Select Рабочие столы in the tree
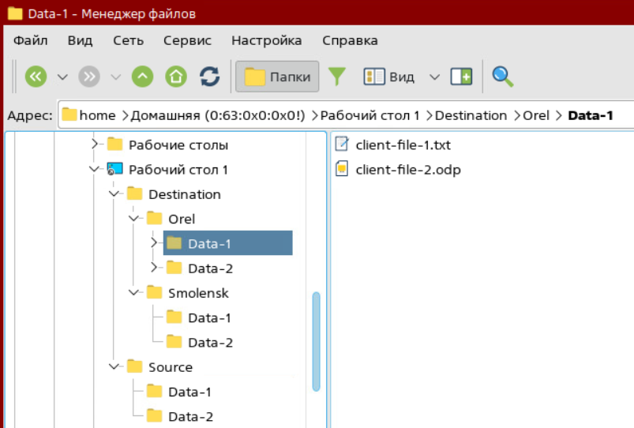This screenshot has height=428, width=634. coord(178,145)
